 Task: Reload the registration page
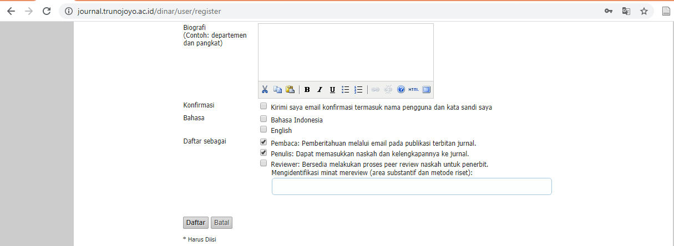pyautogui.click(x=47, y=11)
